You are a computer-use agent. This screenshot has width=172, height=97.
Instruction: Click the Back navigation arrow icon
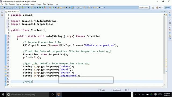click(x=97, y=8)
